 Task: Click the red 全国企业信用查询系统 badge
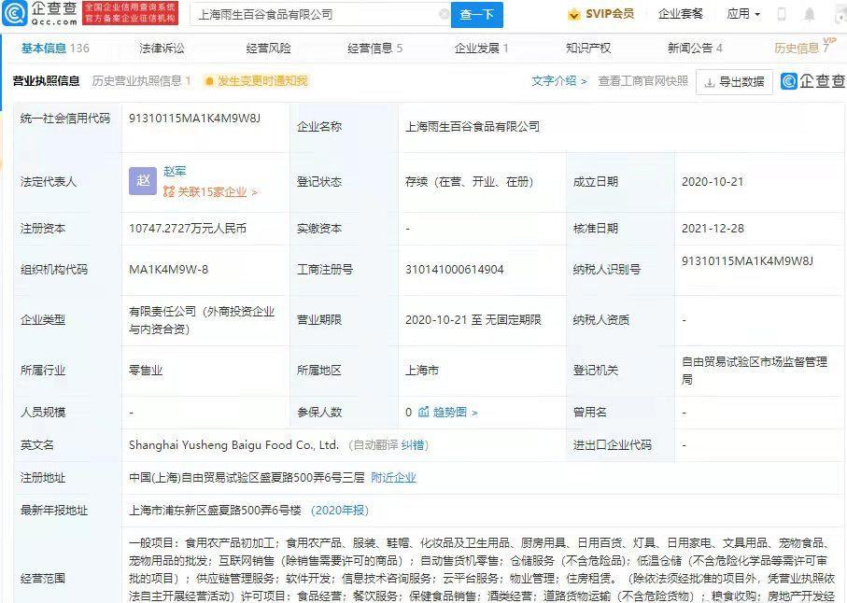pos(130,13)
